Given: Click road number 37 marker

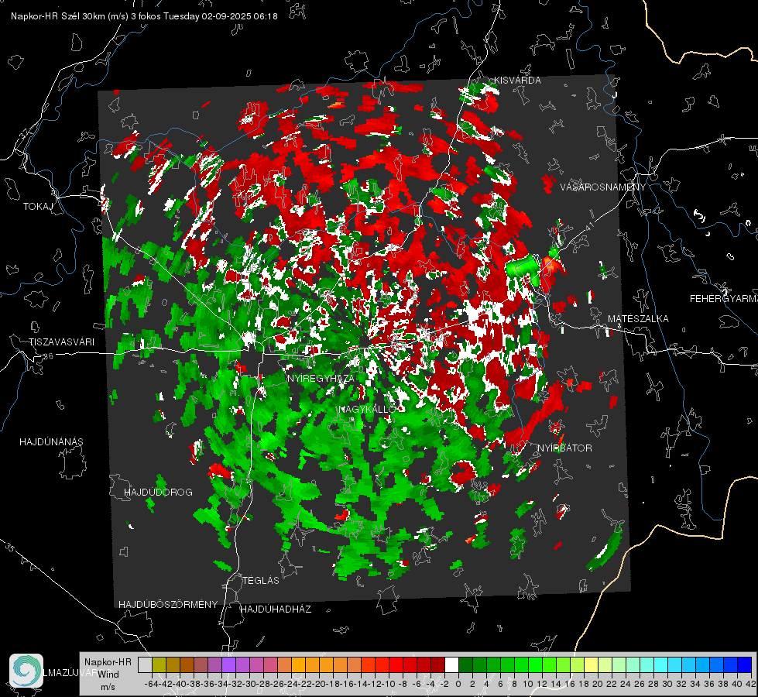Looking at the screenshot, I should point(24,133).
